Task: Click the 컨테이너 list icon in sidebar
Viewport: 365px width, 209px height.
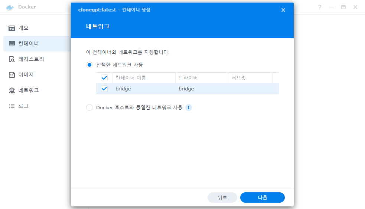Action: [x=12, y=44]
